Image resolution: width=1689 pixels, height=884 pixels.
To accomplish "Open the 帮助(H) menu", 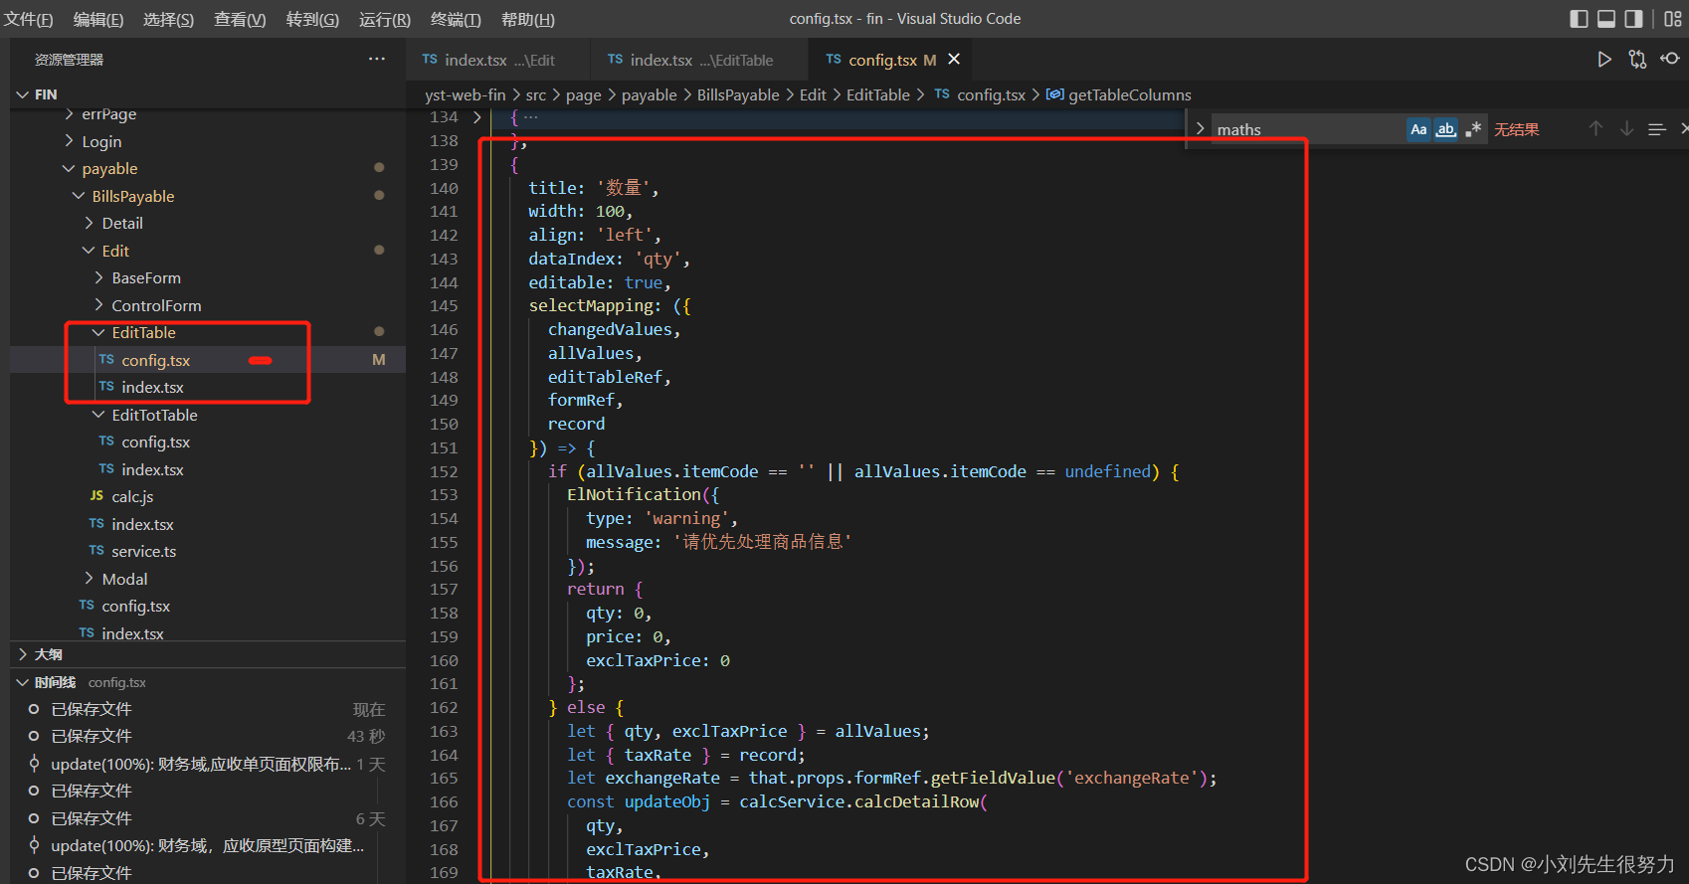I will 527,19.
